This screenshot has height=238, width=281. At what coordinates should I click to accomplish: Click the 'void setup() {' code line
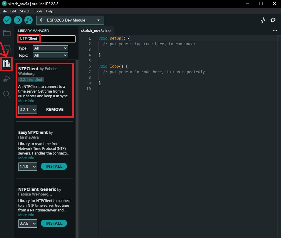[x=114, y=38]
